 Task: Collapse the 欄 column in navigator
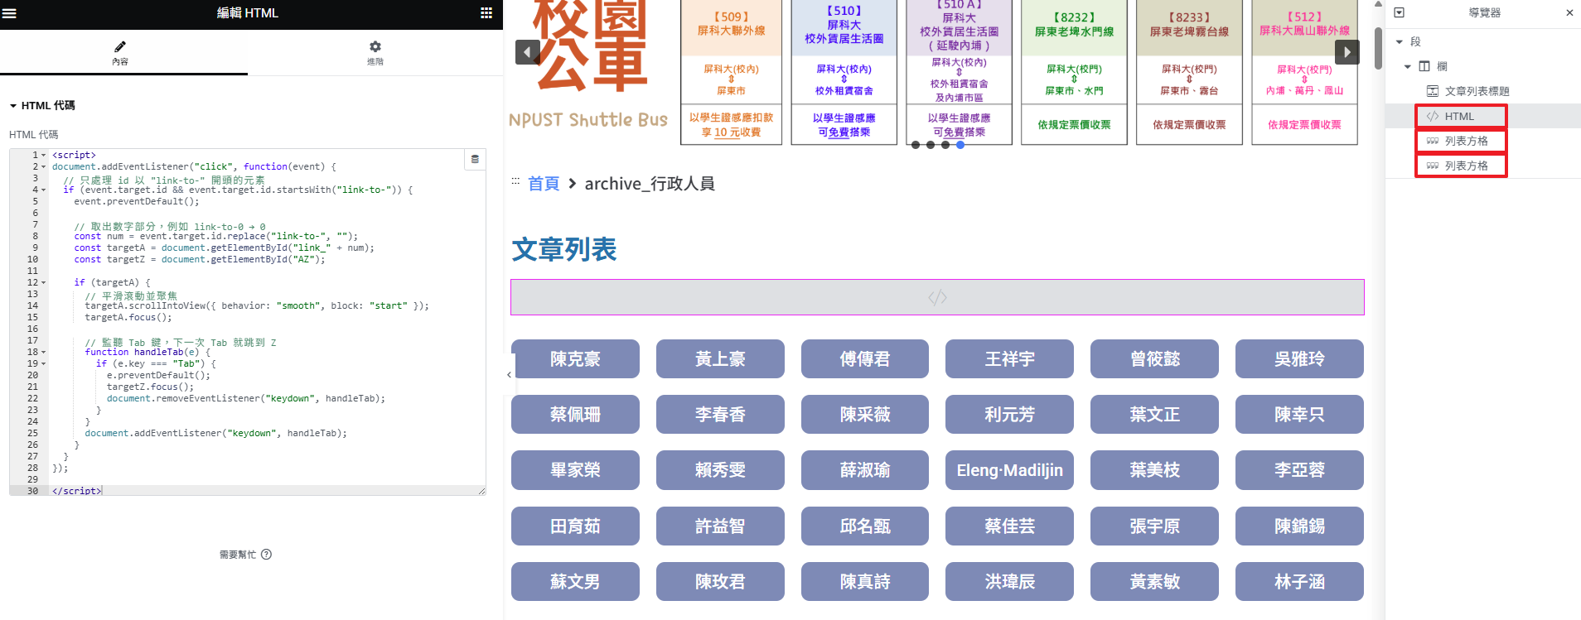coord(1408,66)
